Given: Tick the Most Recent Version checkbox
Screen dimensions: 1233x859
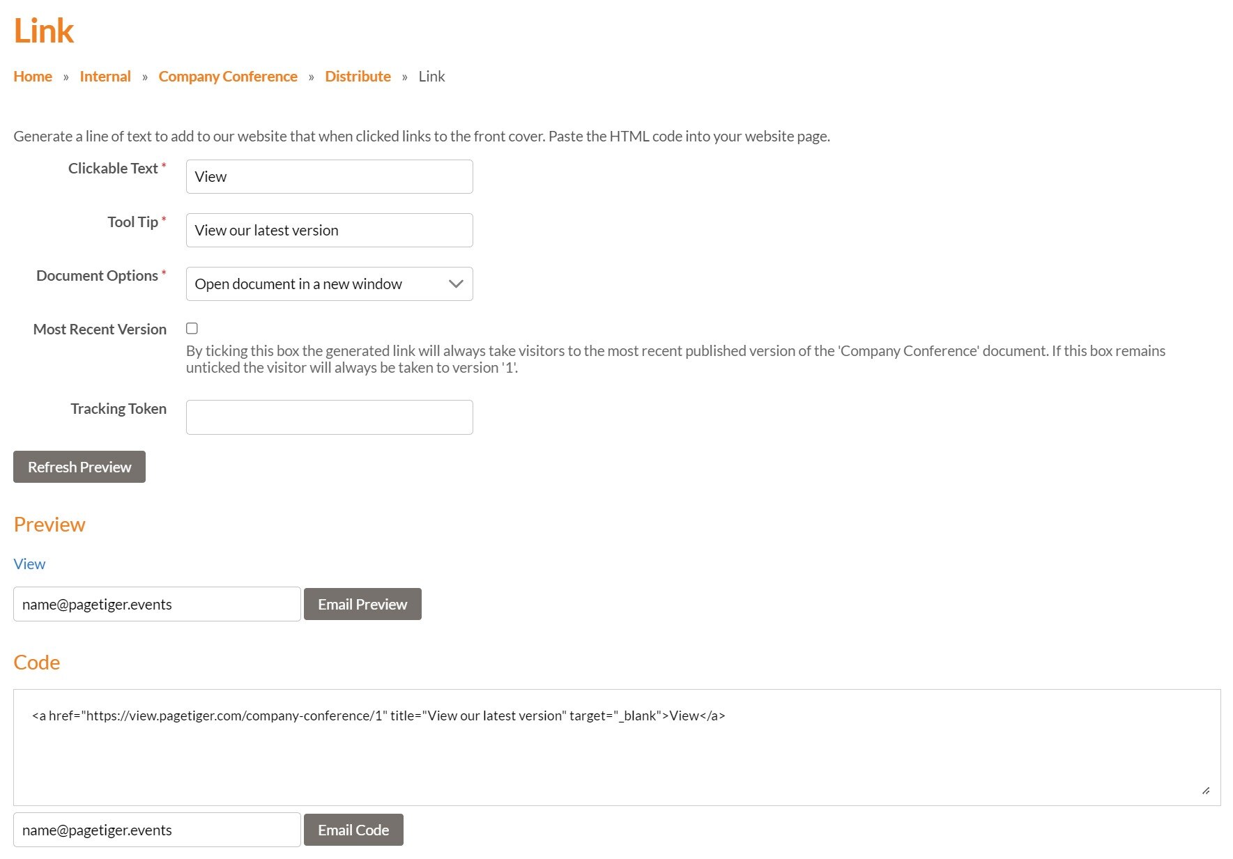Looking at the screenshot, I should point(192,328).
